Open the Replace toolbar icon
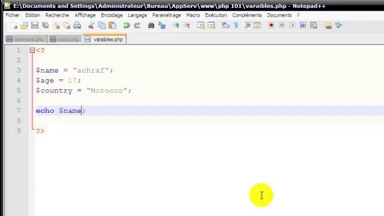This screenshot has height=216, width=384. coord(162,25)
